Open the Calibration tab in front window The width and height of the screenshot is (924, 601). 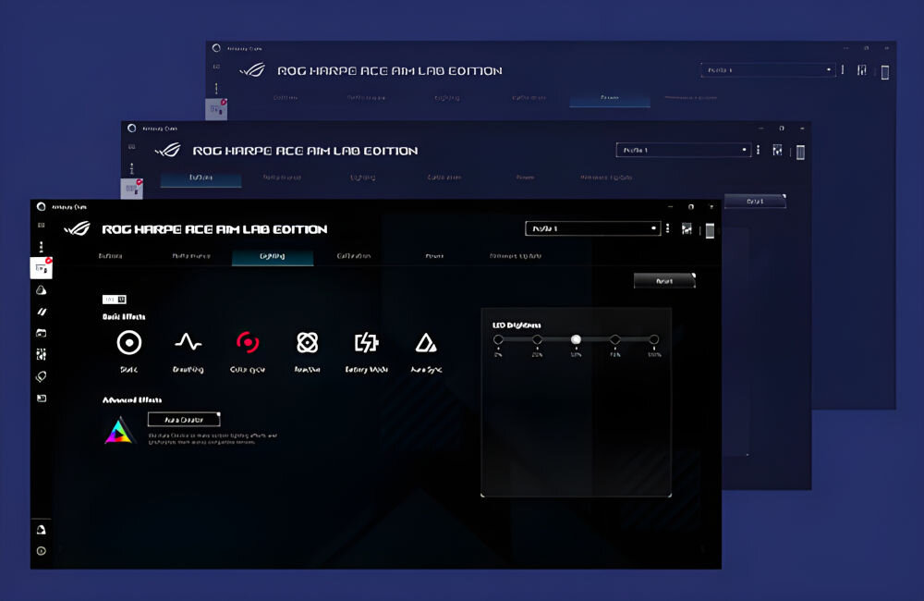[x=354, y=256]
